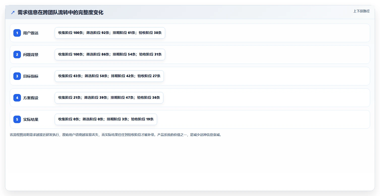Select the 目标指标 row label
This screenshot has height=196, width=380.
31,76
